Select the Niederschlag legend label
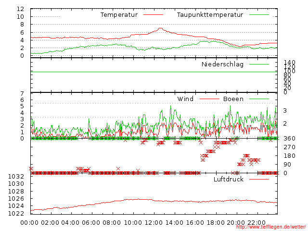 [x=222, y=64]
